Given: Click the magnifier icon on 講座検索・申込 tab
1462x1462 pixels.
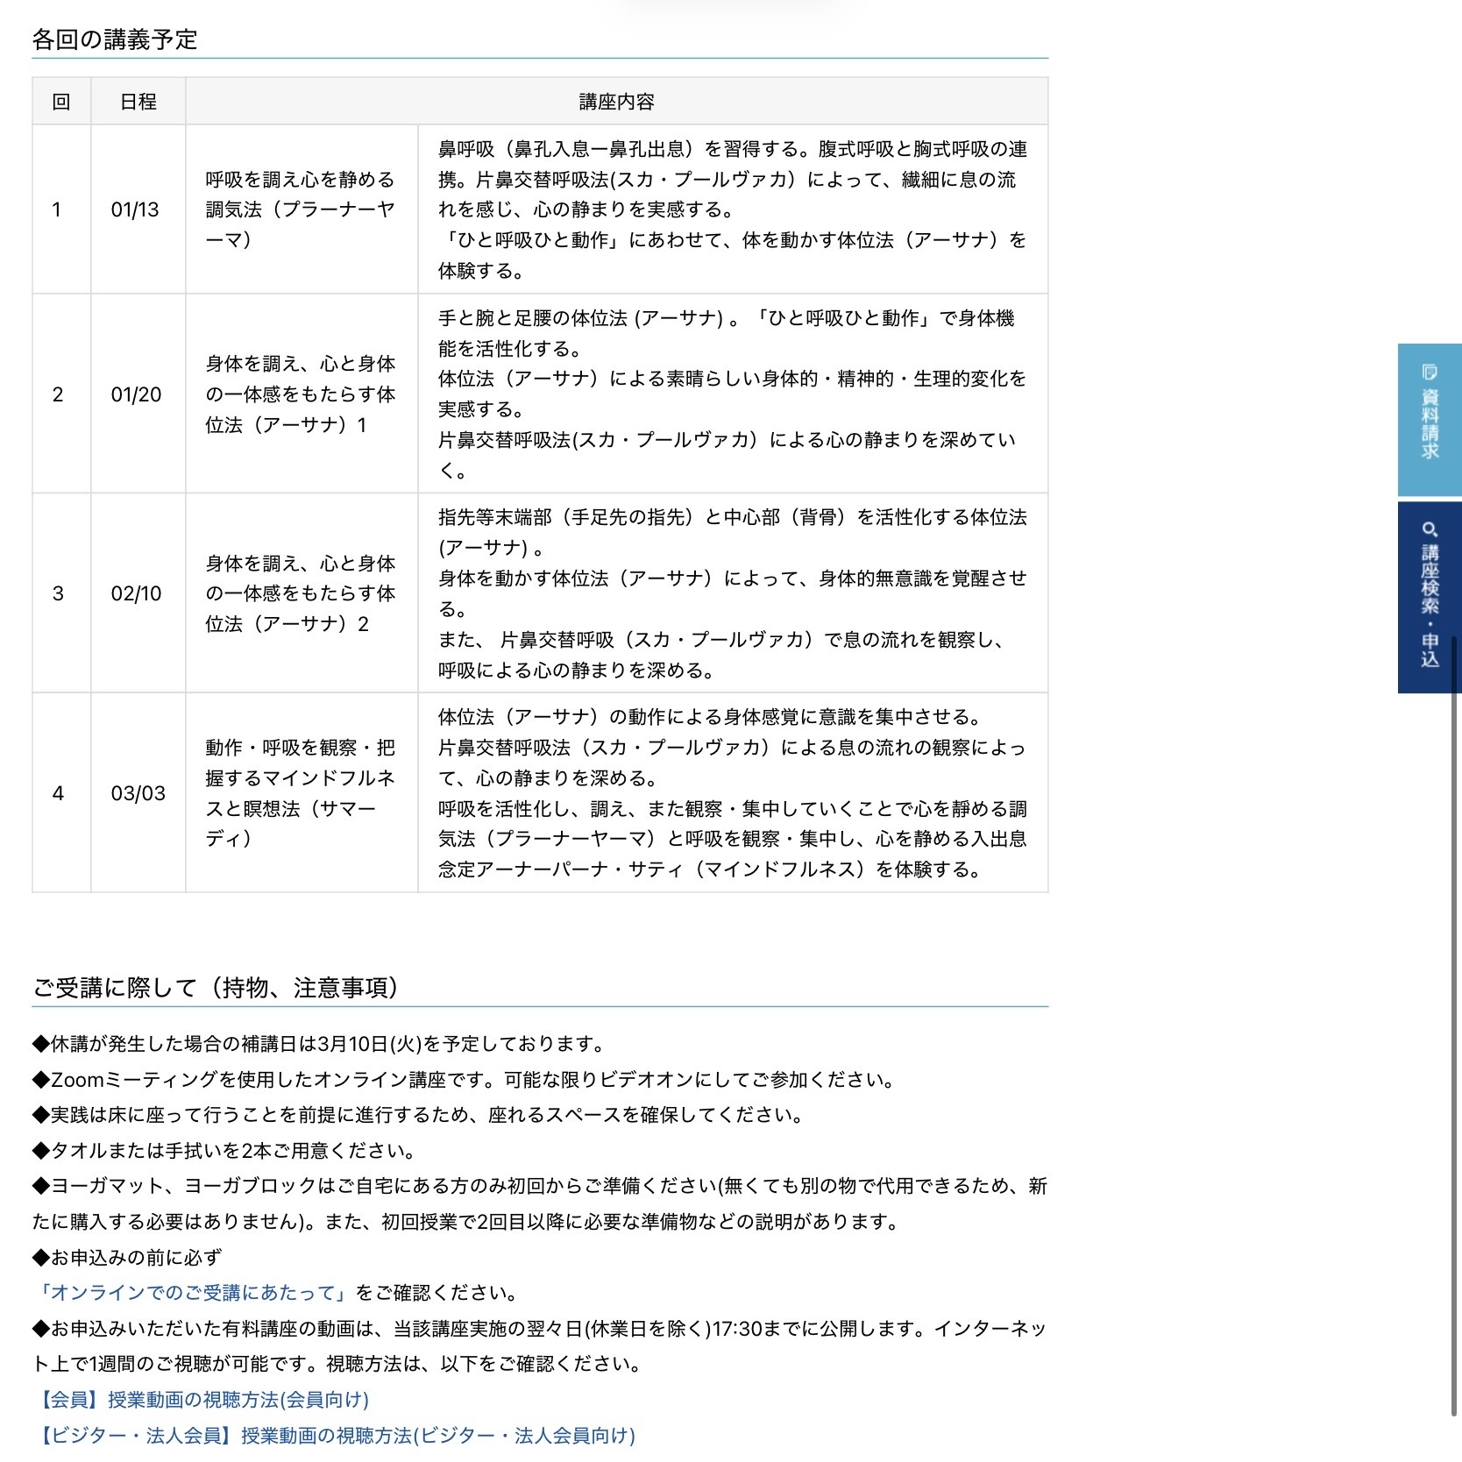Looking at the screenshot, I should (1430, 529).
